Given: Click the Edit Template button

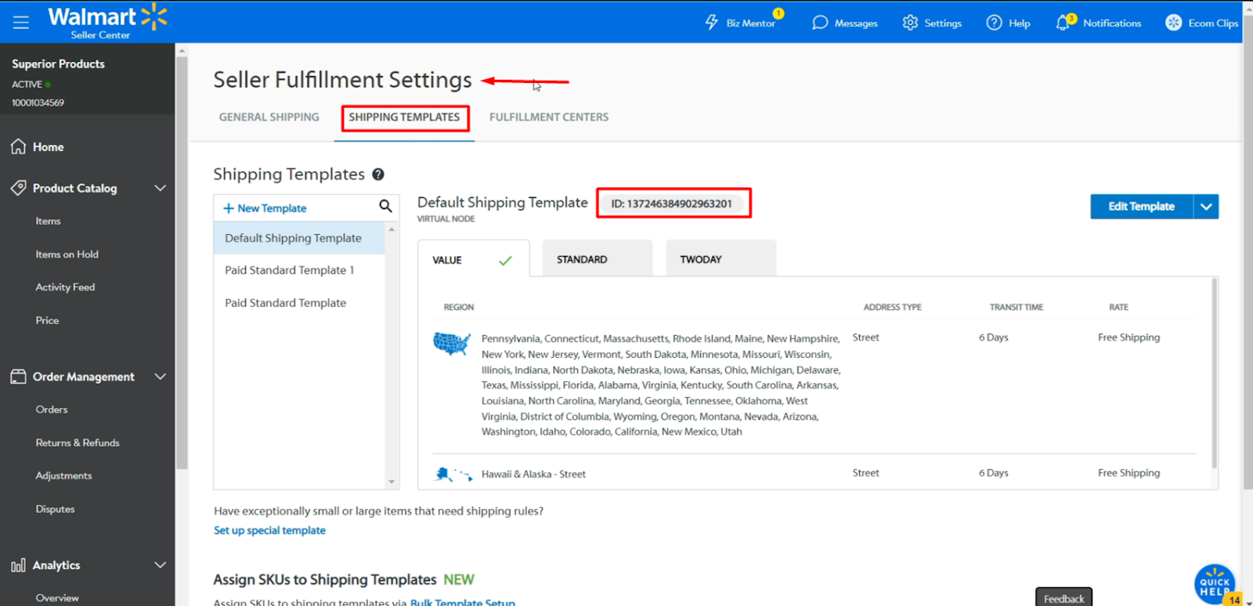Looking at the screenshot, I should (x=1142, y=207).
